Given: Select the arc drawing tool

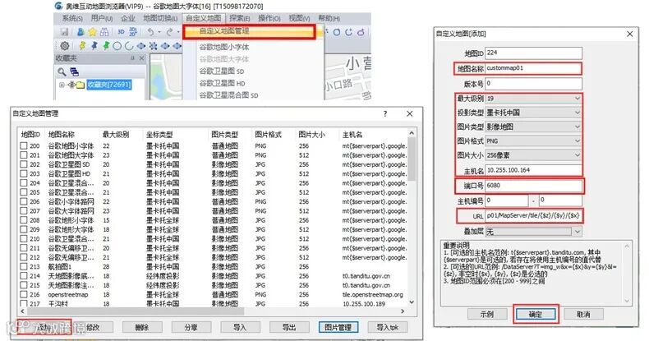Looking at the screenshot, I should tap(129, 46).
